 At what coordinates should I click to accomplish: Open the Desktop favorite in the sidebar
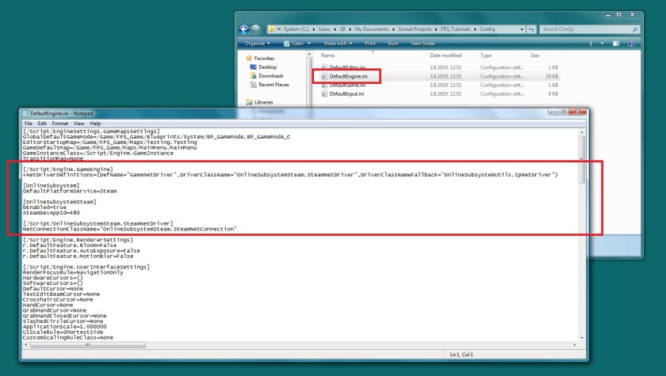point(270,67)
